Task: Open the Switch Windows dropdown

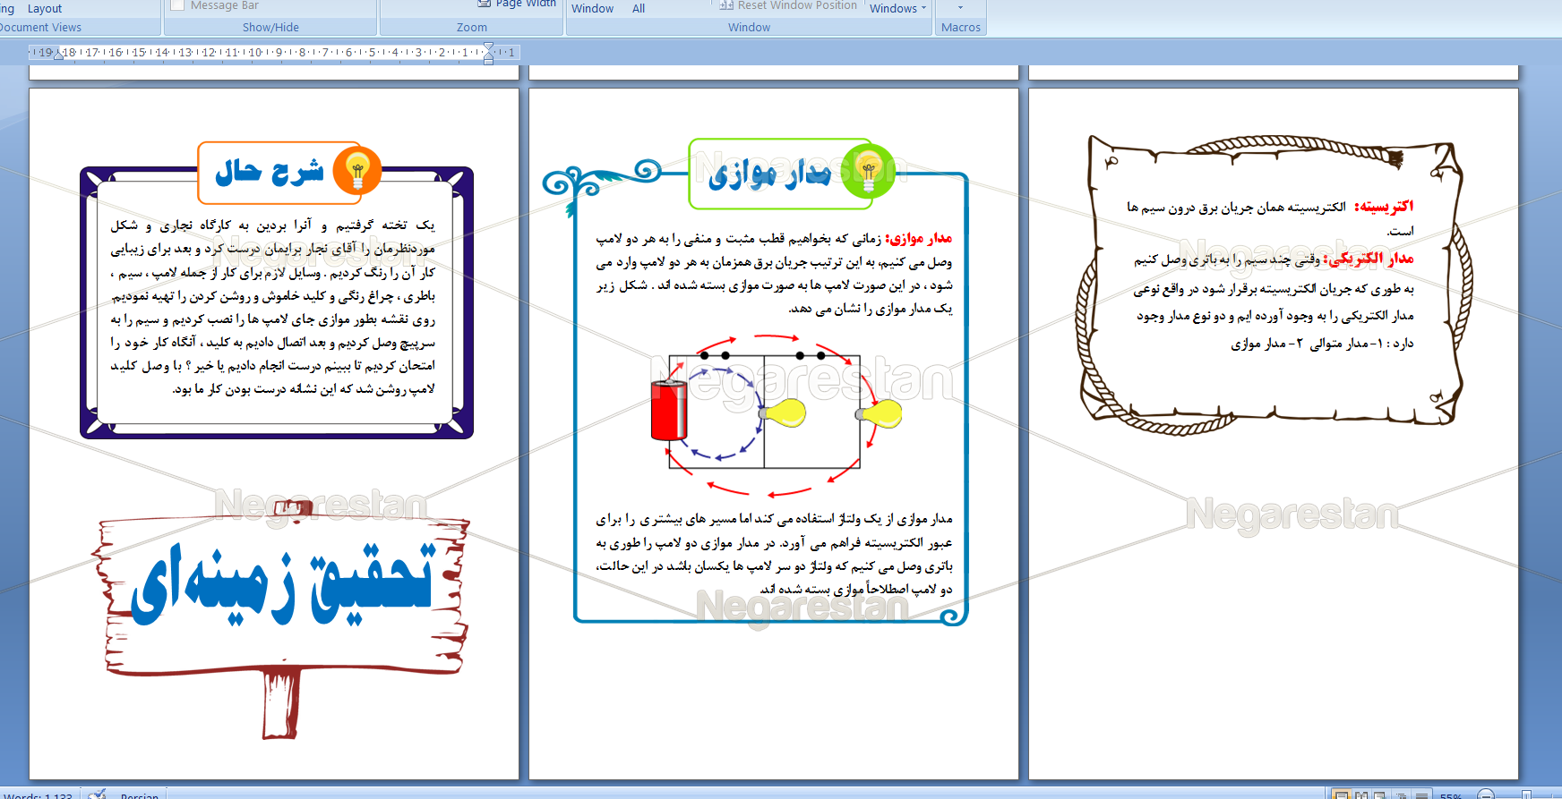Action: [x=897, y=8]
